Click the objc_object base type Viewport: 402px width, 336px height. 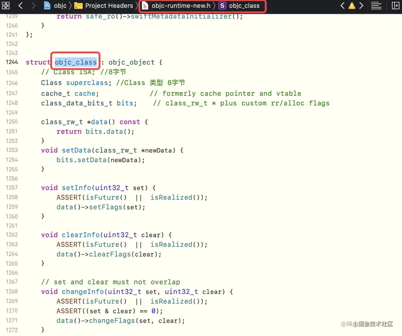[131, 62]
